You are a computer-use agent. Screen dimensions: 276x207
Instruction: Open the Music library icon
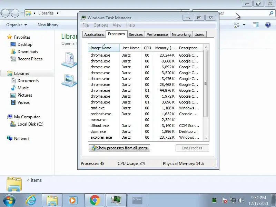click(x=13, y=88)
